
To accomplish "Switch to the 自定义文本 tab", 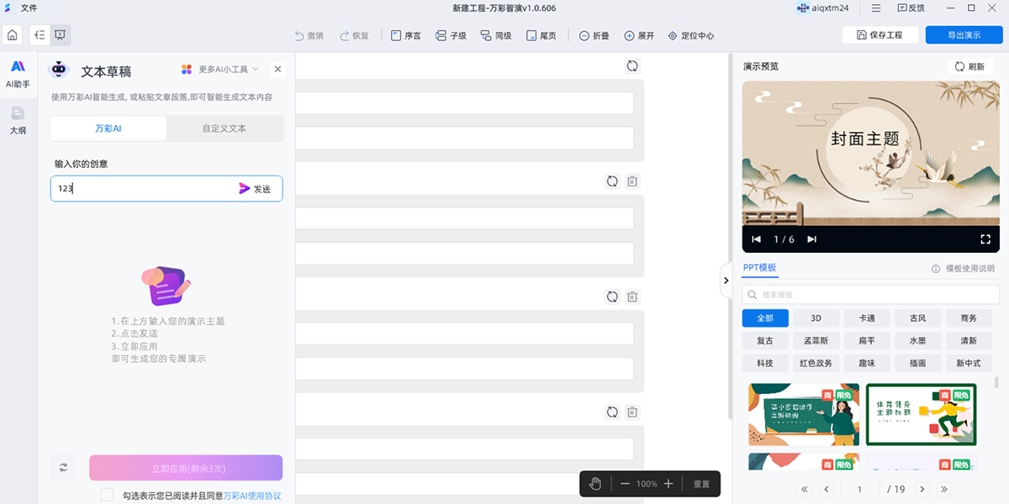I will click(225, 129).
